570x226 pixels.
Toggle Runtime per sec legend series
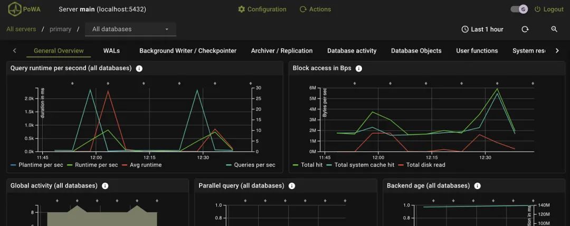pyautogui.click(x=92, y=165)
